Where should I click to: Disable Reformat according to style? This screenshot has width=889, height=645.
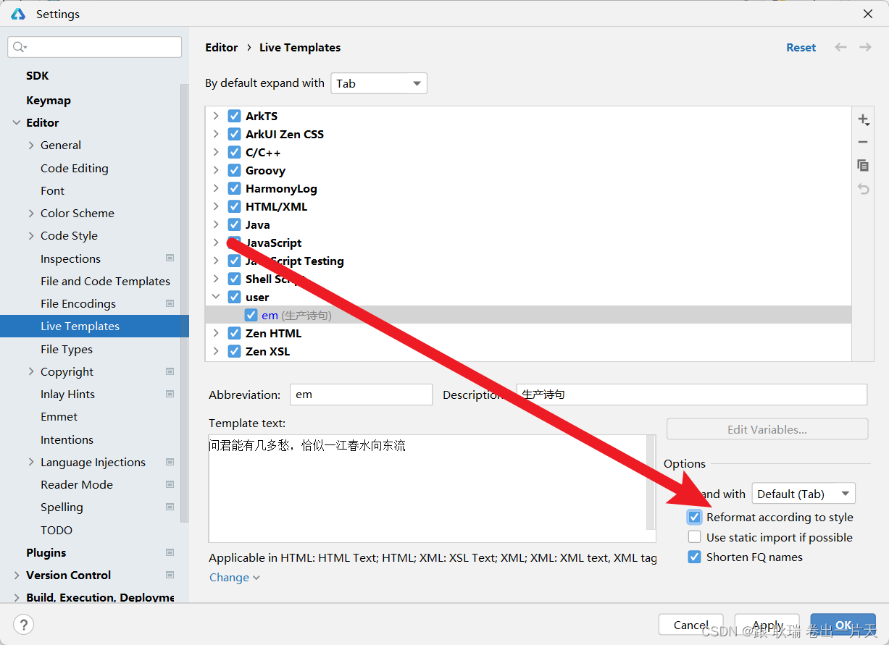click(694, 517)
